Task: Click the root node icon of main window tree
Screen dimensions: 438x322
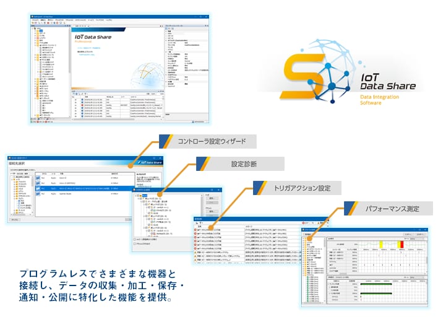Action: [x=35, y=28]
